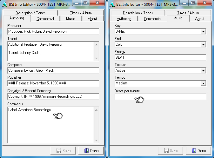Click into the Composer field
The height and width of the screenshot is (158, 215).
(53, 70)
